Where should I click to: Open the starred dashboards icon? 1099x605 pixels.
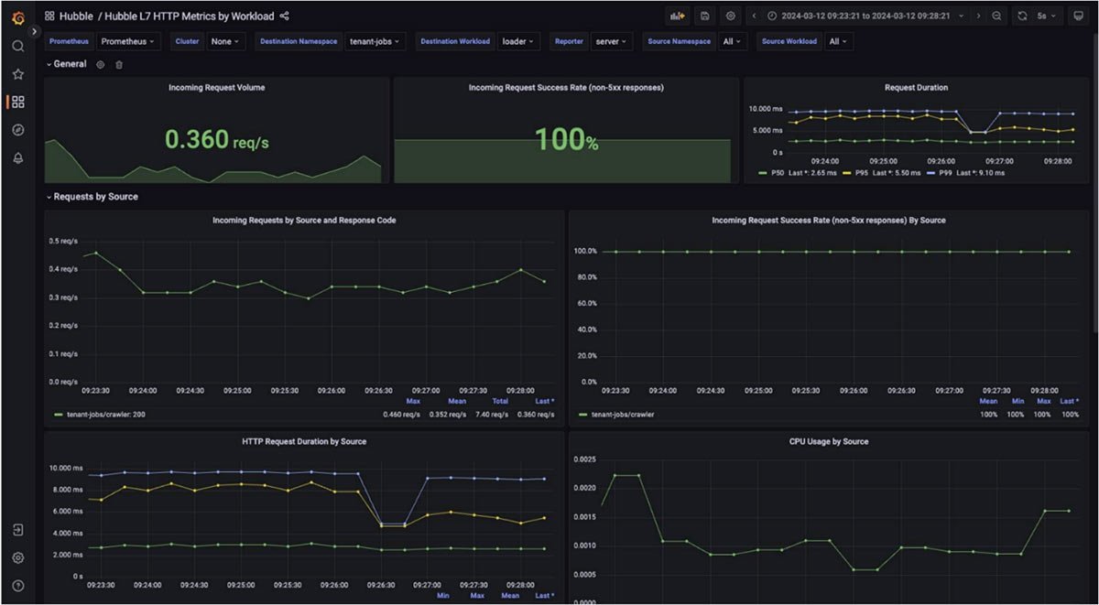click(17, 74)
